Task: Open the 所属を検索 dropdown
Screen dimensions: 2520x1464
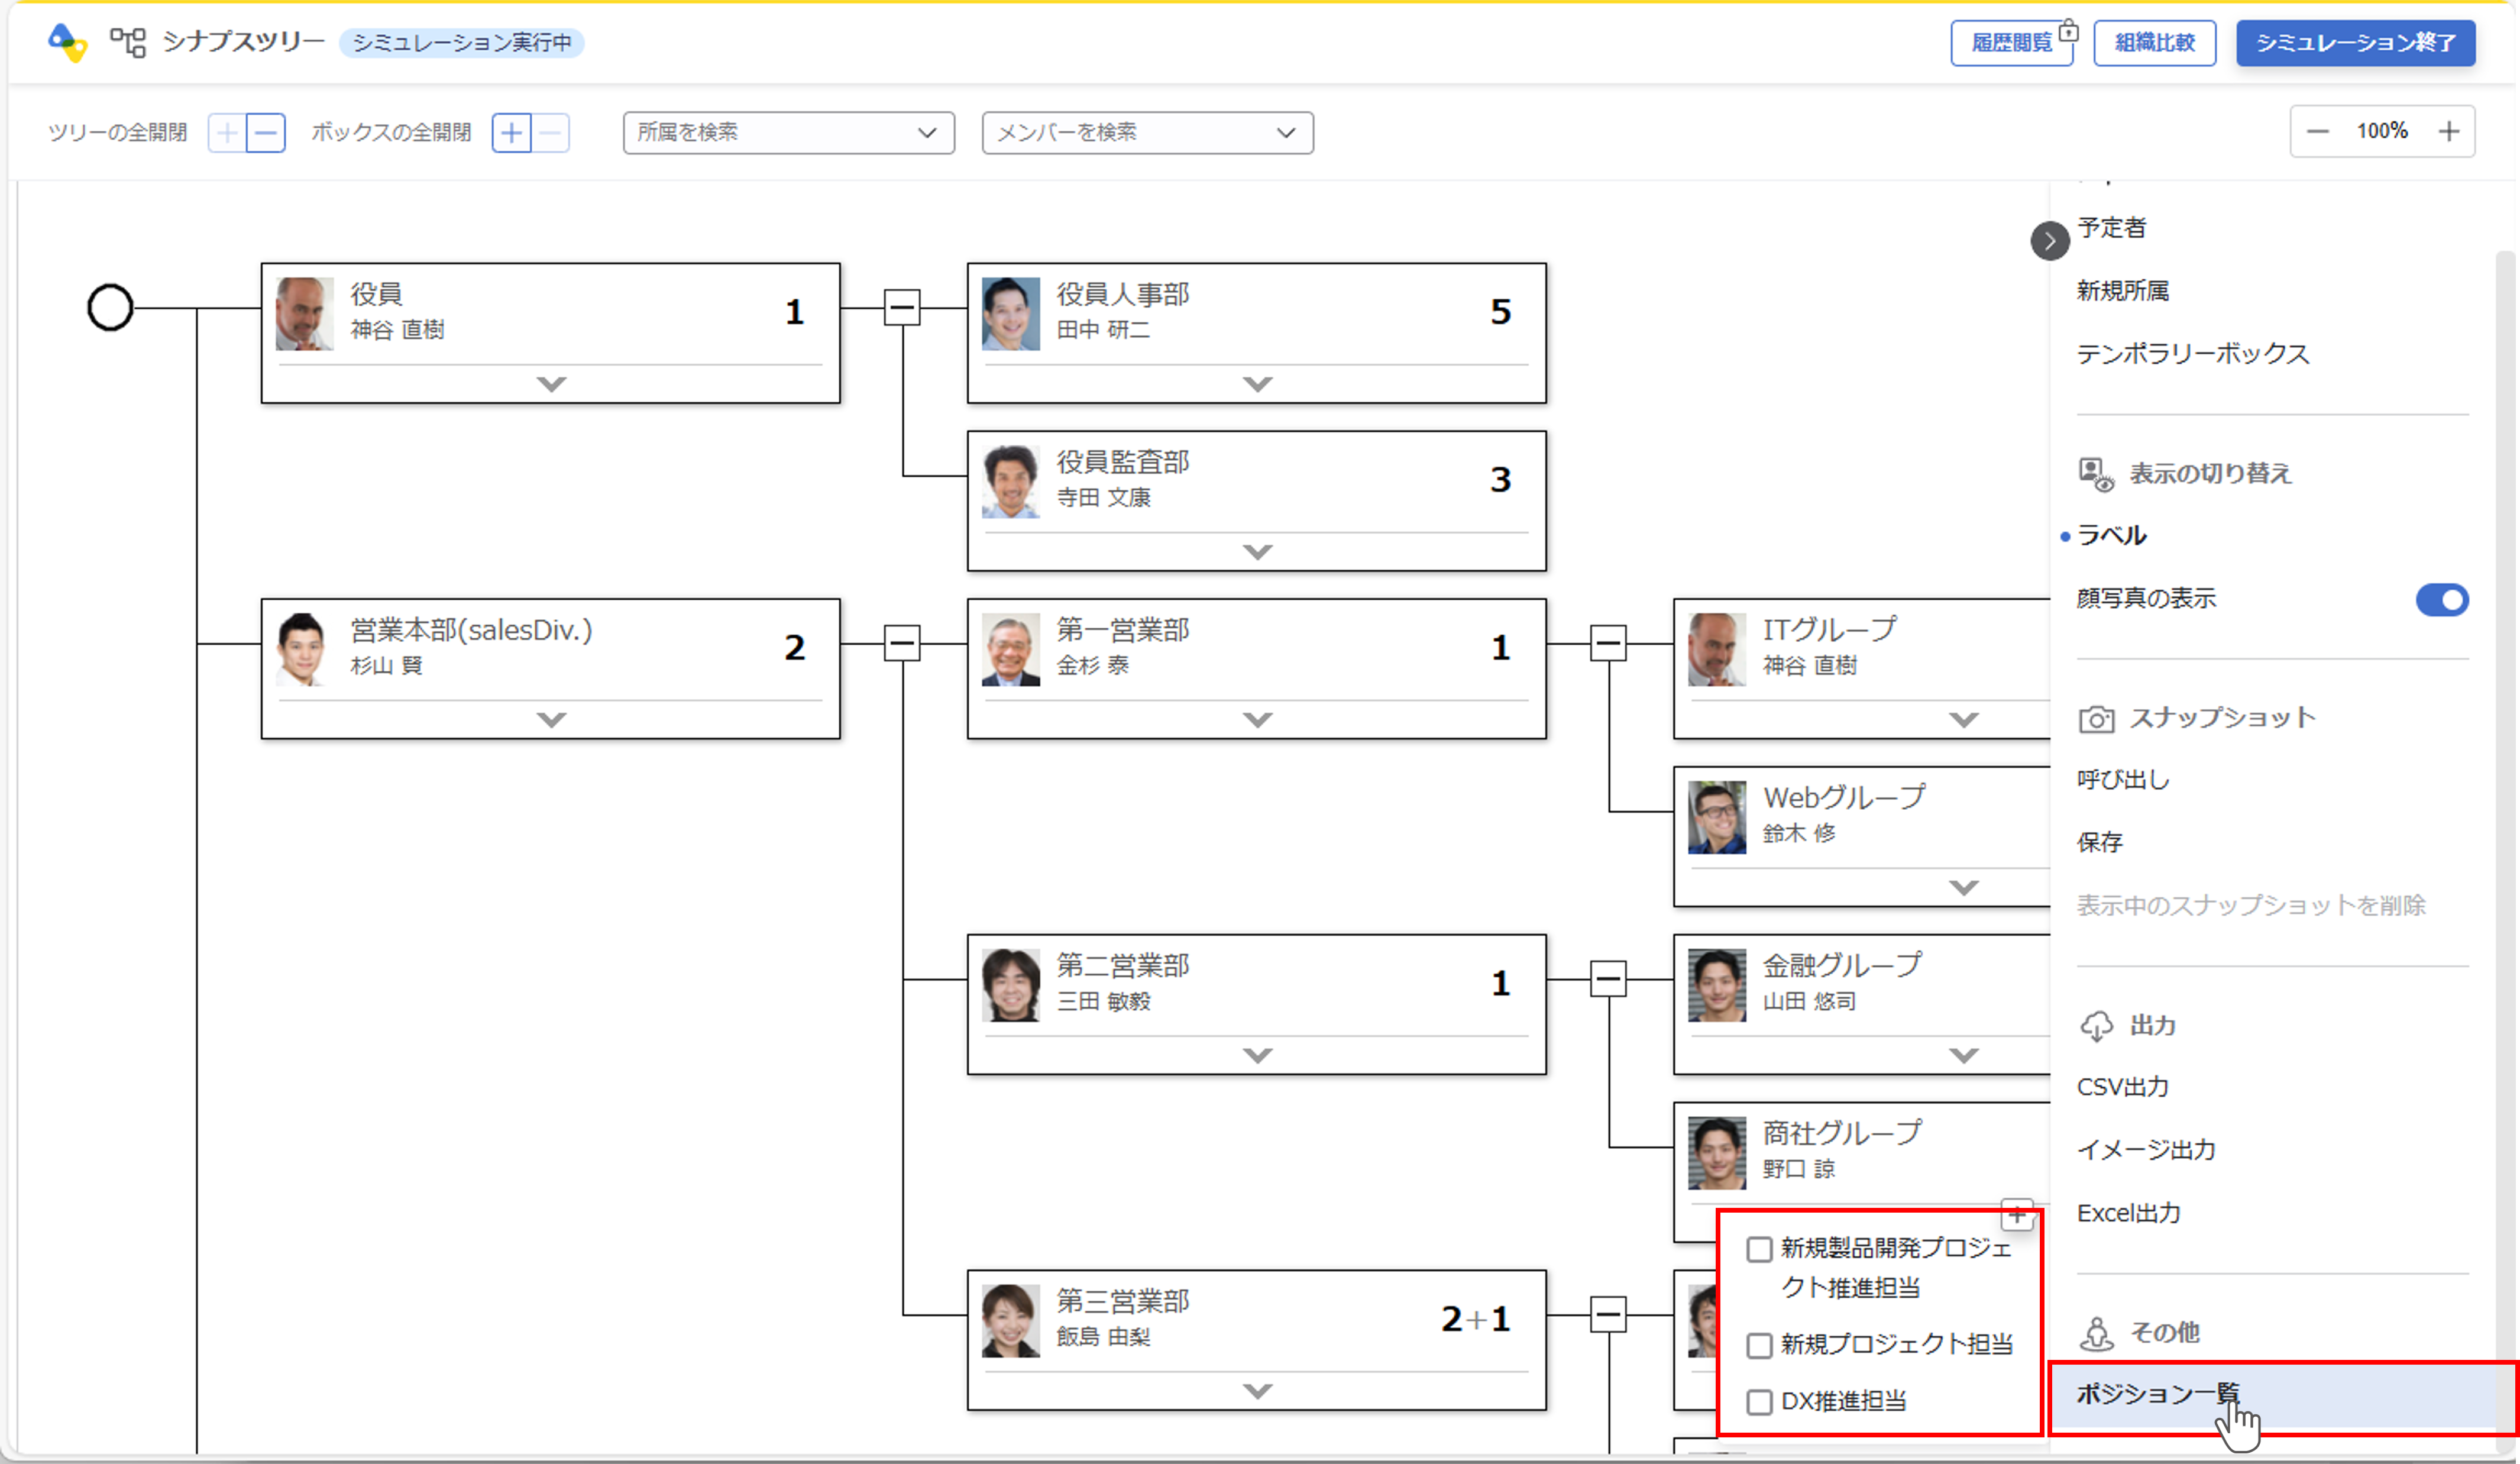Action: click(x=788, y=132)
